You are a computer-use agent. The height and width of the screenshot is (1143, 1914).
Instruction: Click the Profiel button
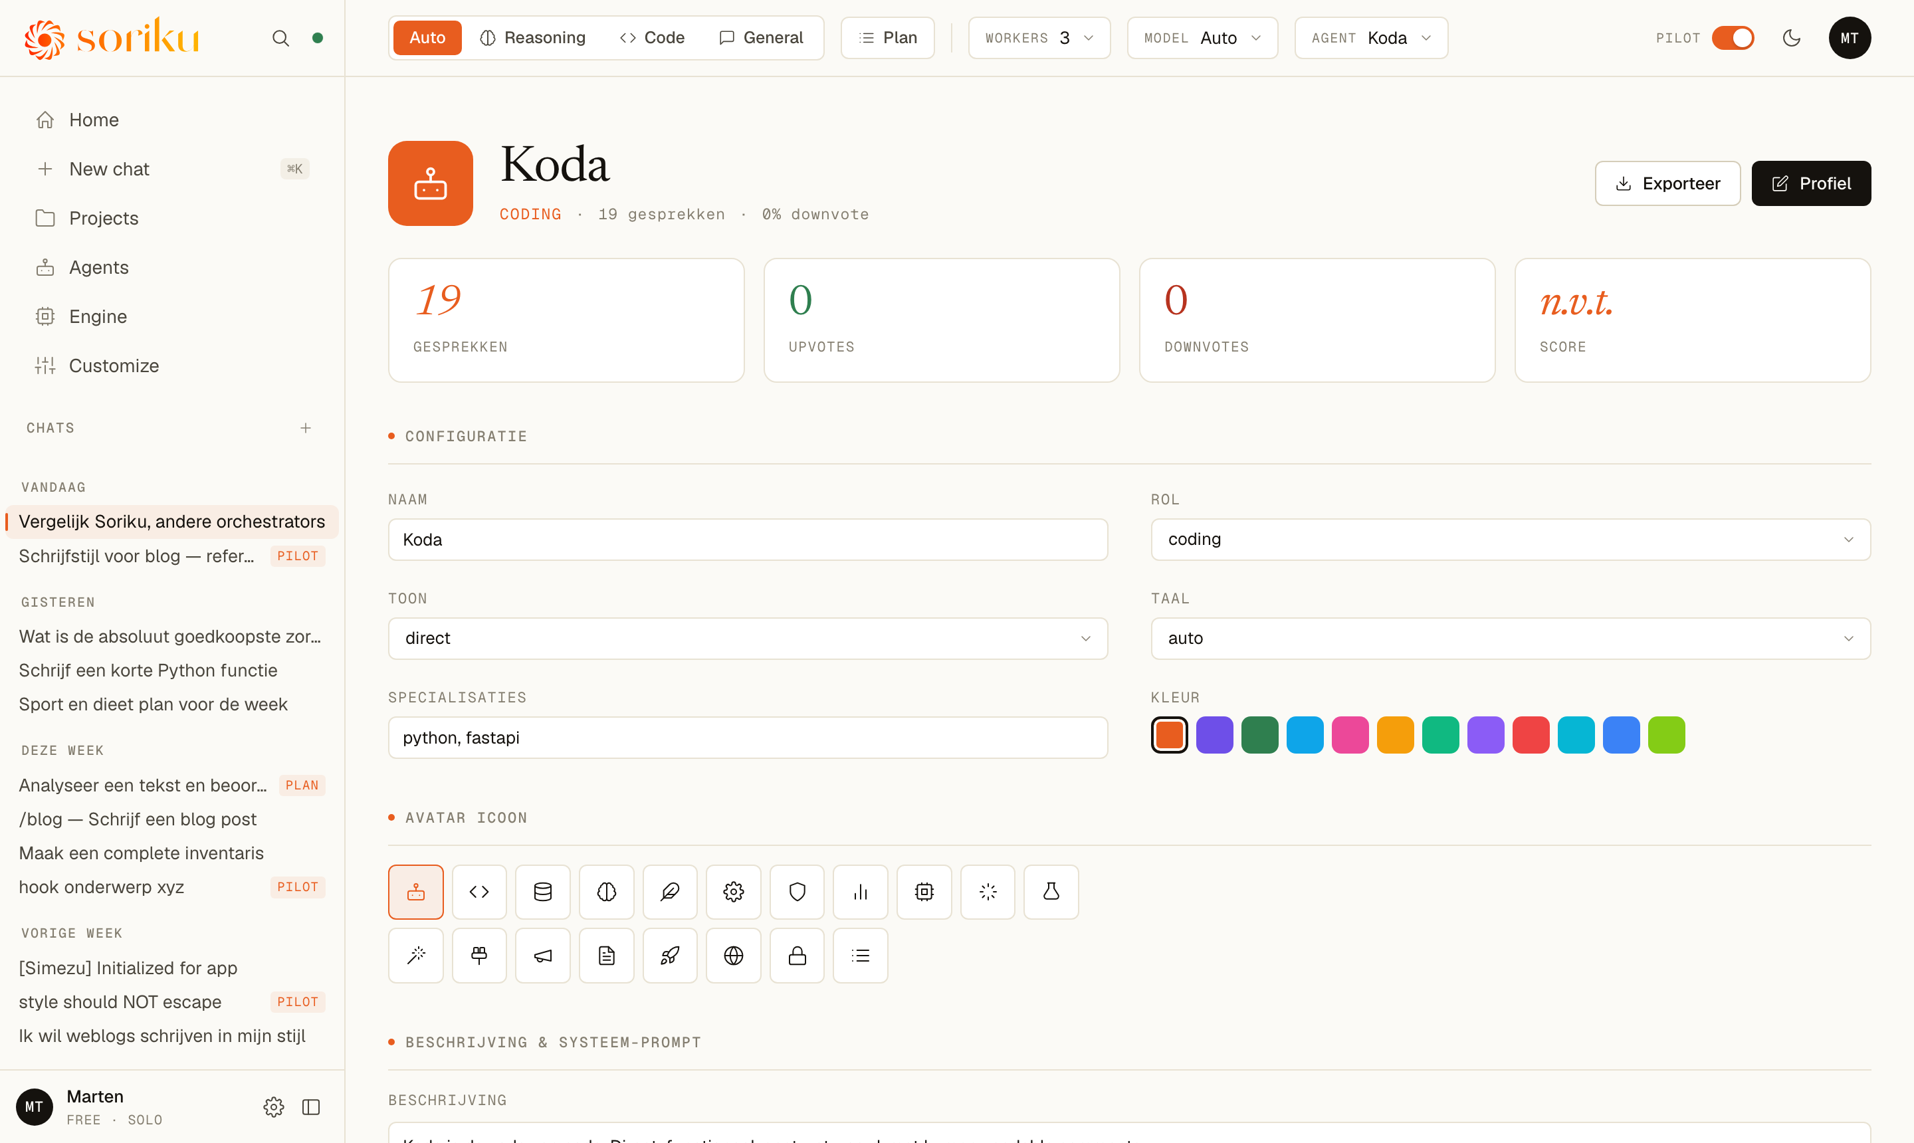pos(1811,183)
